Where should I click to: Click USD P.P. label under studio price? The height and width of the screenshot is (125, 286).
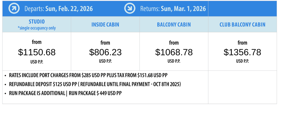tap(37, 62)
